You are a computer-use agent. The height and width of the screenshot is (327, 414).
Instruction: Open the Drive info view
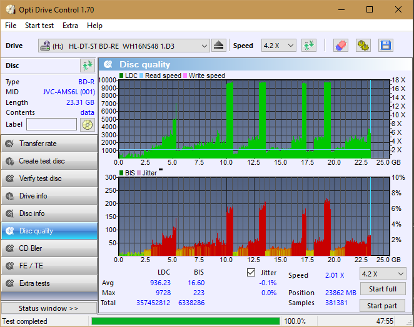coord(49,196)
